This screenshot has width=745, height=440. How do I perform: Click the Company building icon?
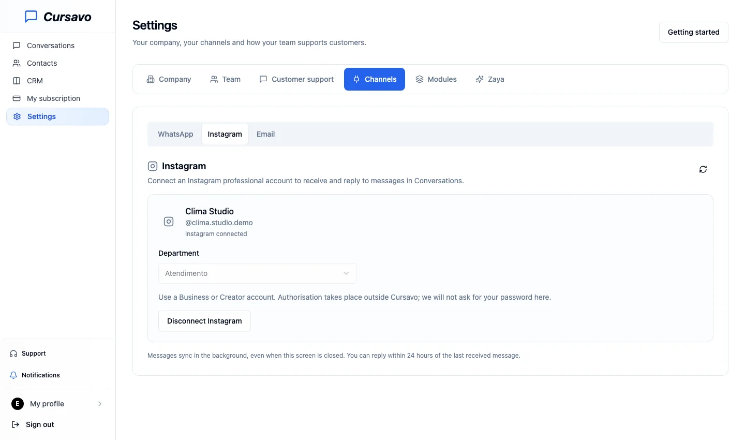click(x=151, y=79)
